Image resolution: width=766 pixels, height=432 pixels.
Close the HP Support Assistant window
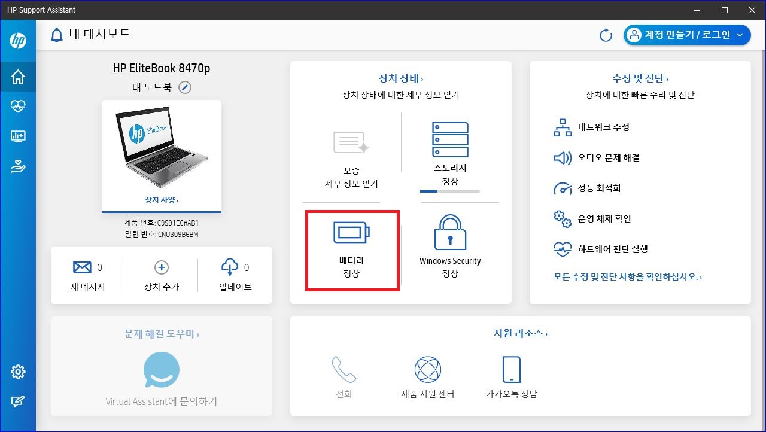tap(752, 10)
